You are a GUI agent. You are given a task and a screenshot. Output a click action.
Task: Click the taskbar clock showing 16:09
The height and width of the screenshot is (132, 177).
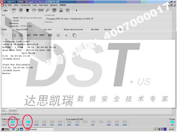tap(171, 129)
